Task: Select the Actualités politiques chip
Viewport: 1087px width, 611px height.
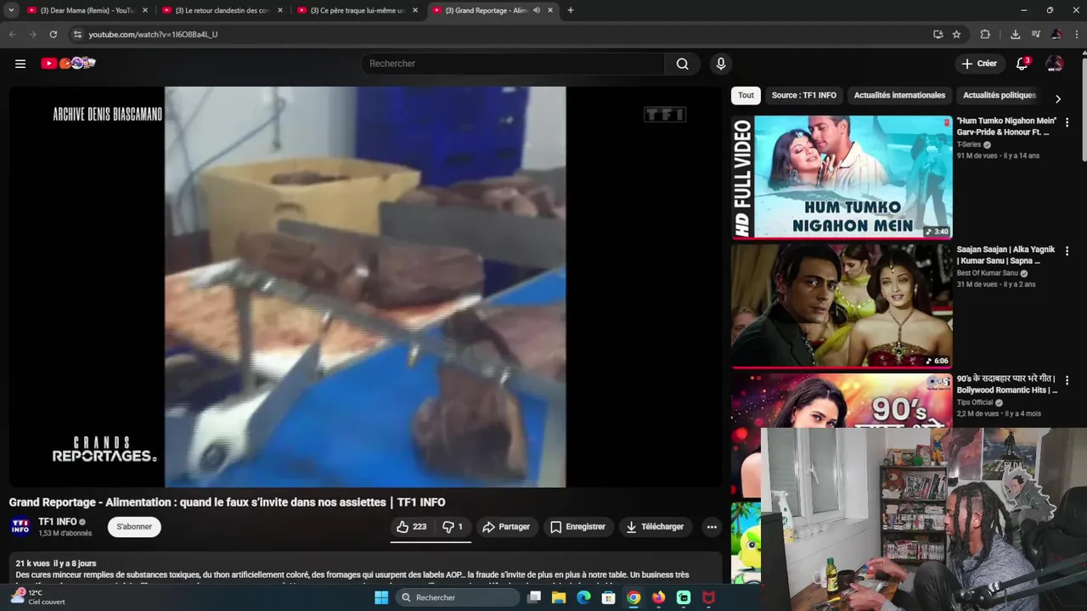Action: pyautogui.click(x=1000, y=96)
